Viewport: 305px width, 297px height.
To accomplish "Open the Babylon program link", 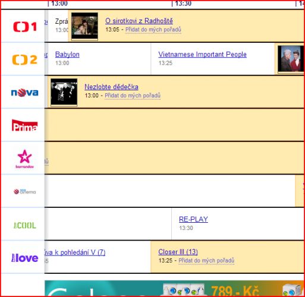I will coord(67,54).
